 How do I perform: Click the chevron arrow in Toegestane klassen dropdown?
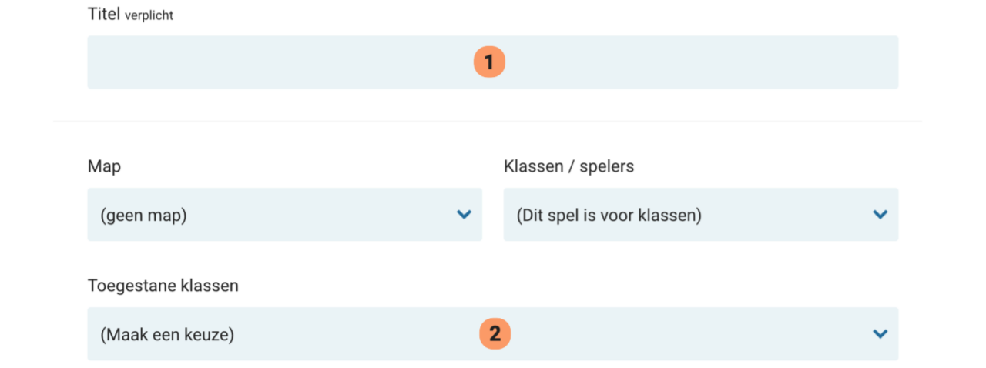coord(880,334)
